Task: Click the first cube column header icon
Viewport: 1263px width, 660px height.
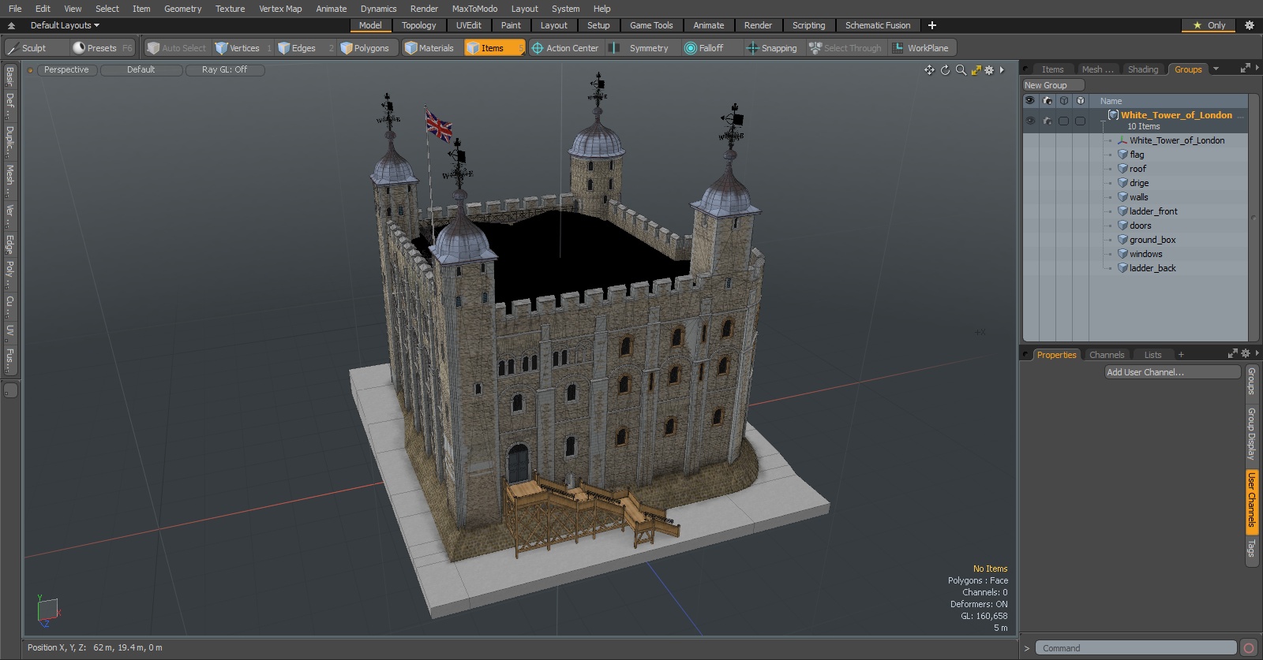Action: (1064, 101)
